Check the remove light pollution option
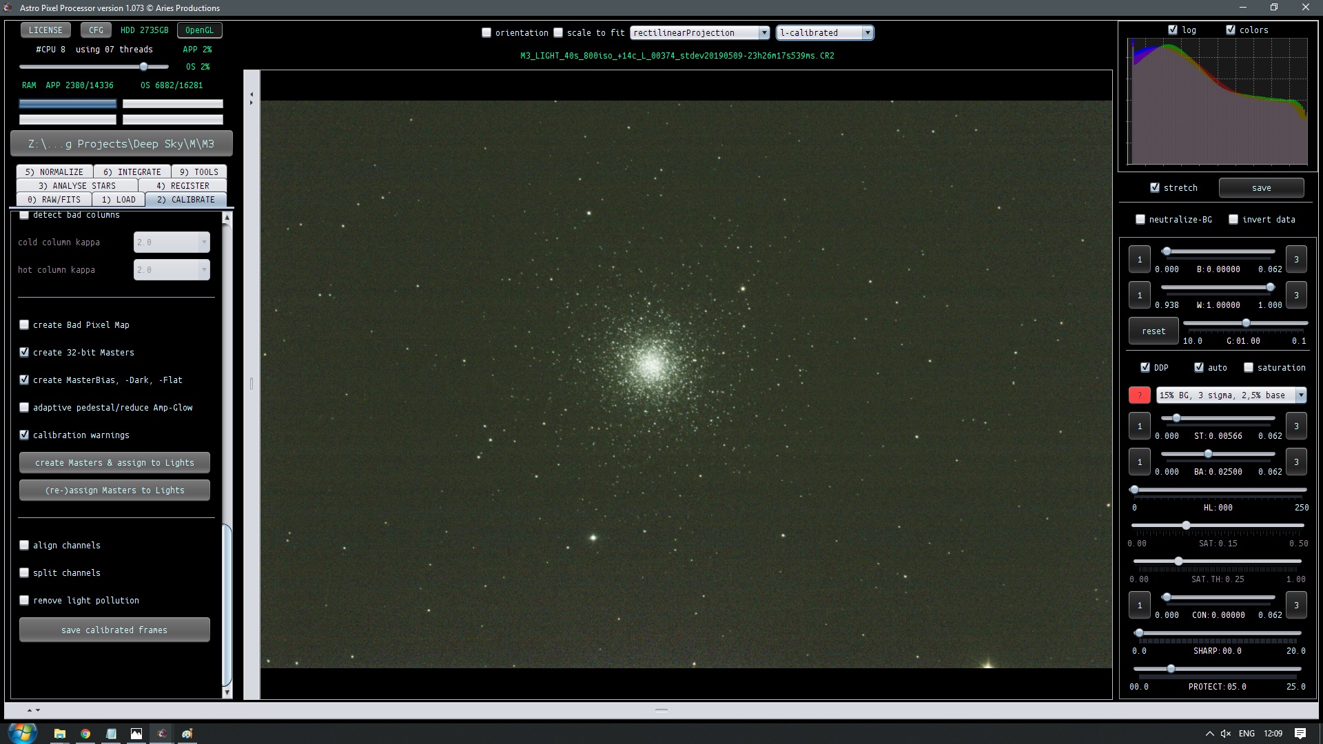Image resolution: width=1323 pixels, height=744 pixels. pyautogui.click(x=24, y=601)
